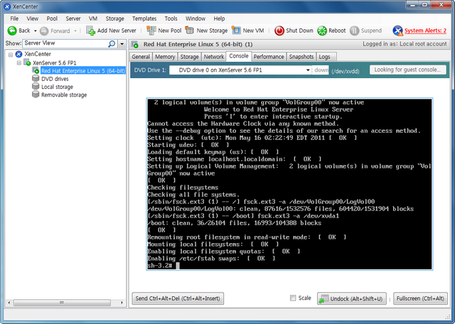
Task: Click the VM icon in the title header
Action: (x=134, y=44)
